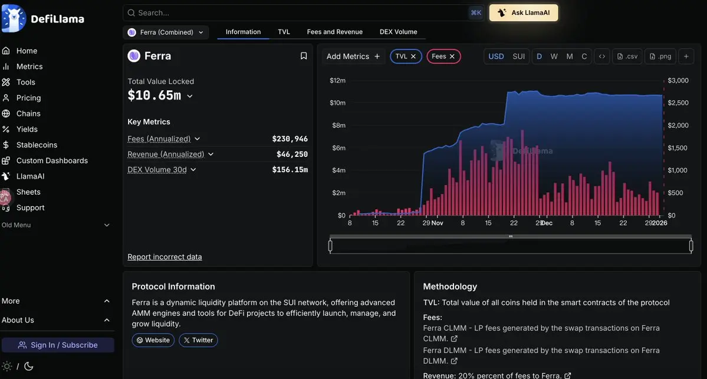Click the DefiLlama logo
This screenshot has height=379, width=707.
(43, 19)
